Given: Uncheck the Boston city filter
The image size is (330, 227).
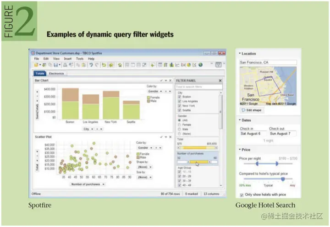Looking at the screenshot, I should click(180, 97).
